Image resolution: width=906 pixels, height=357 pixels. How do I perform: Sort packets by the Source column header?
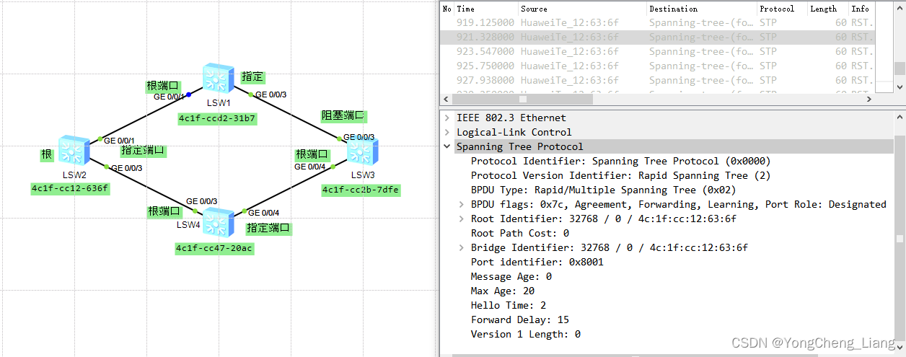point(582,9)
